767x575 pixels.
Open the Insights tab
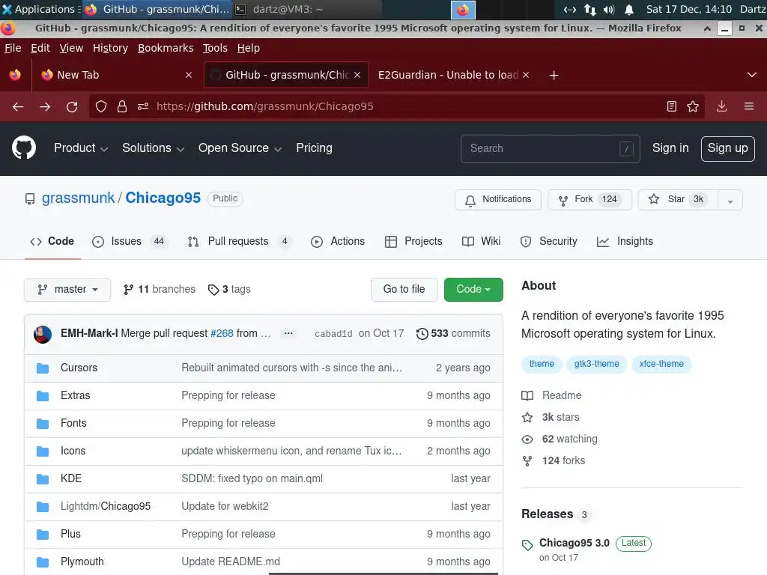625,242
